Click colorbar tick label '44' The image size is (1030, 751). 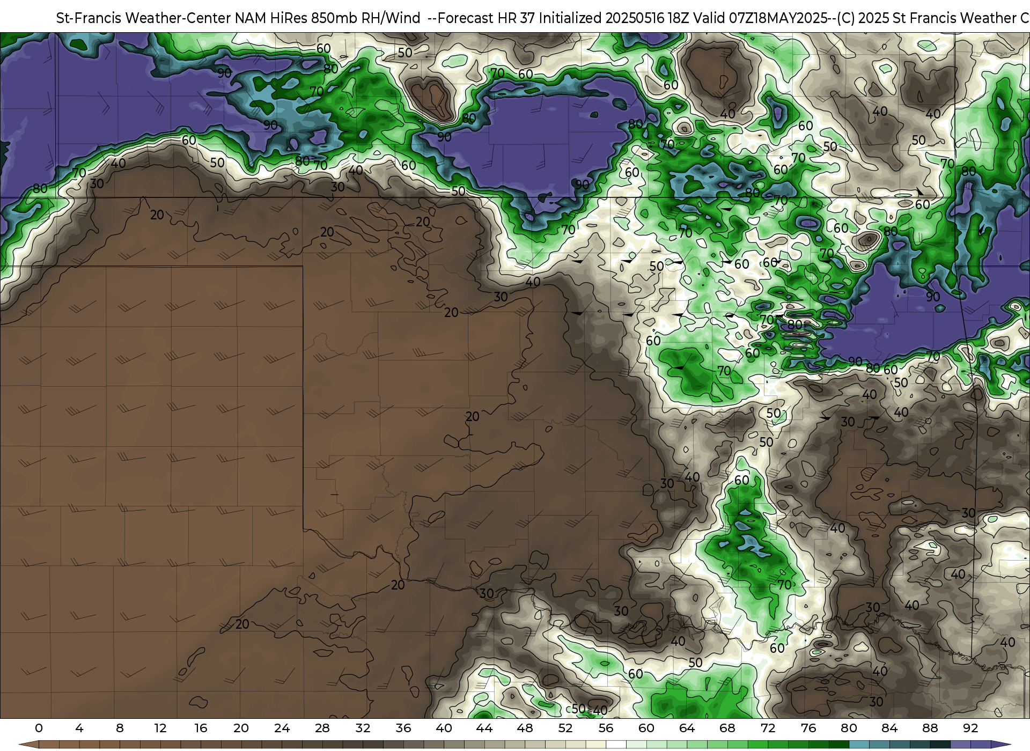(x=484, y=728)
